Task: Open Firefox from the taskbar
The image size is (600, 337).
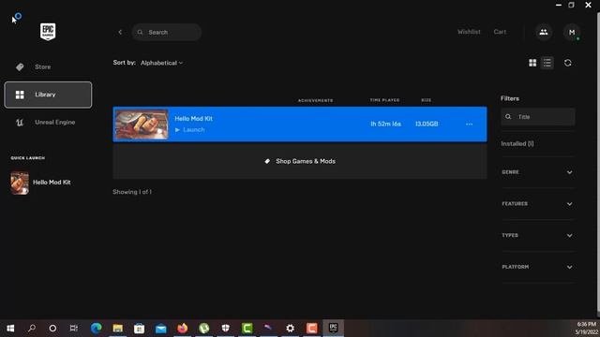Action: pyautogui.click(x=183, y=329)
